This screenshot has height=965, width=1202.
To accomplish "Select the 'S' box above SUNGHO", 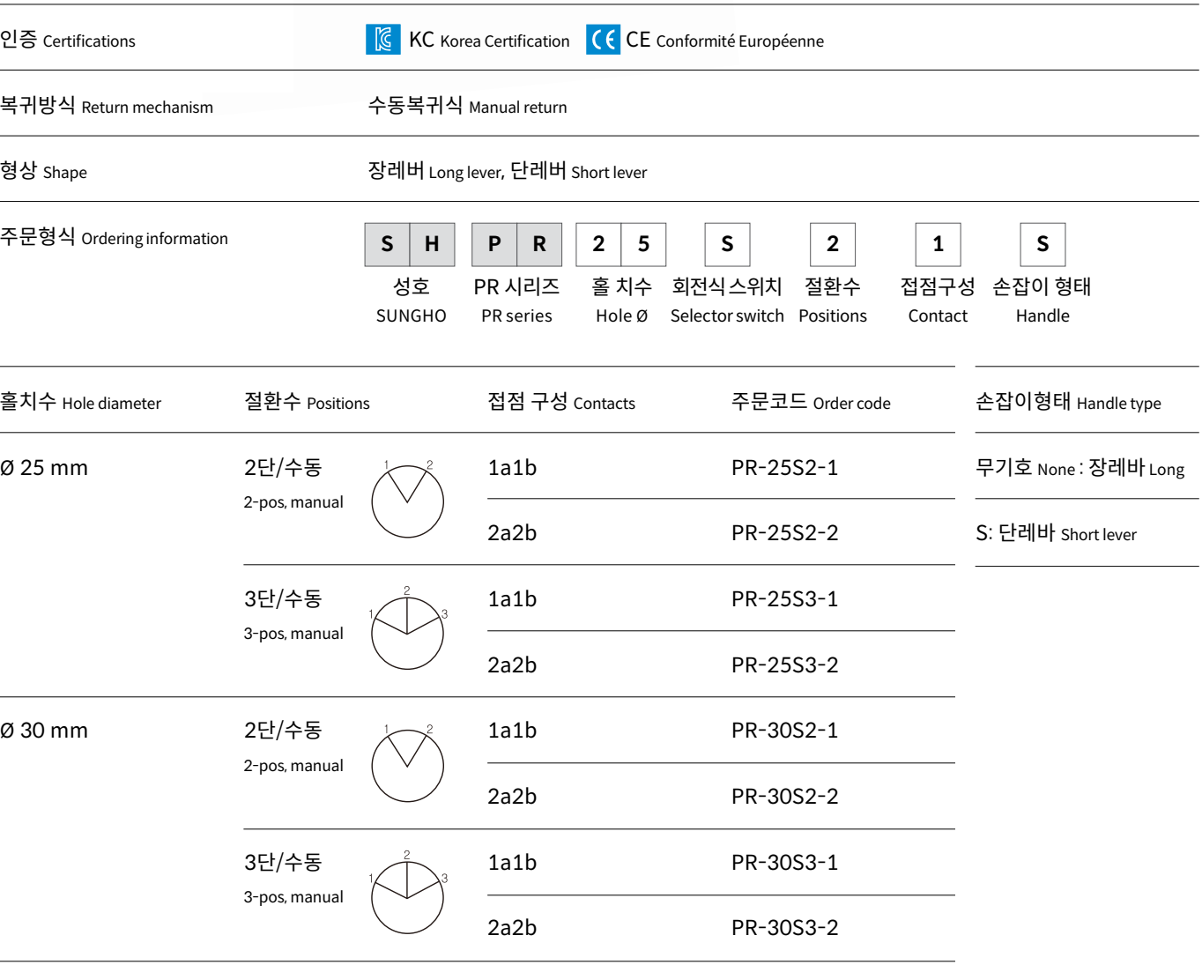I will (388, 244).
